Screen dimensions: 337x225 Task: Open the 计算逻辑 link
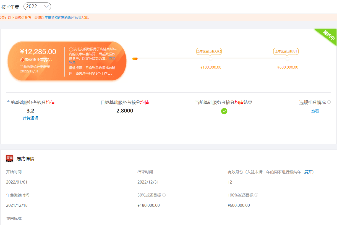(30, 118)
